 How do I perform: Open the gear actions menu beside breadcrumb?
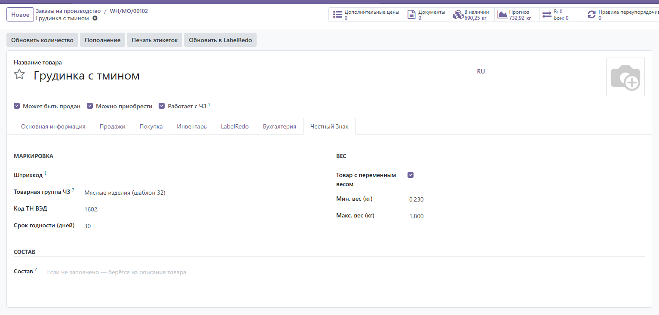pos(95,18)
